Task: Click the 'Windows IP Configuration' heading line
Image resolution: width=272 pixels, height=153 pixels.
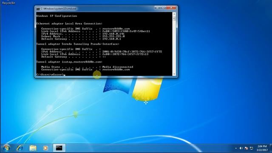Action: click(x=57, y=16)
